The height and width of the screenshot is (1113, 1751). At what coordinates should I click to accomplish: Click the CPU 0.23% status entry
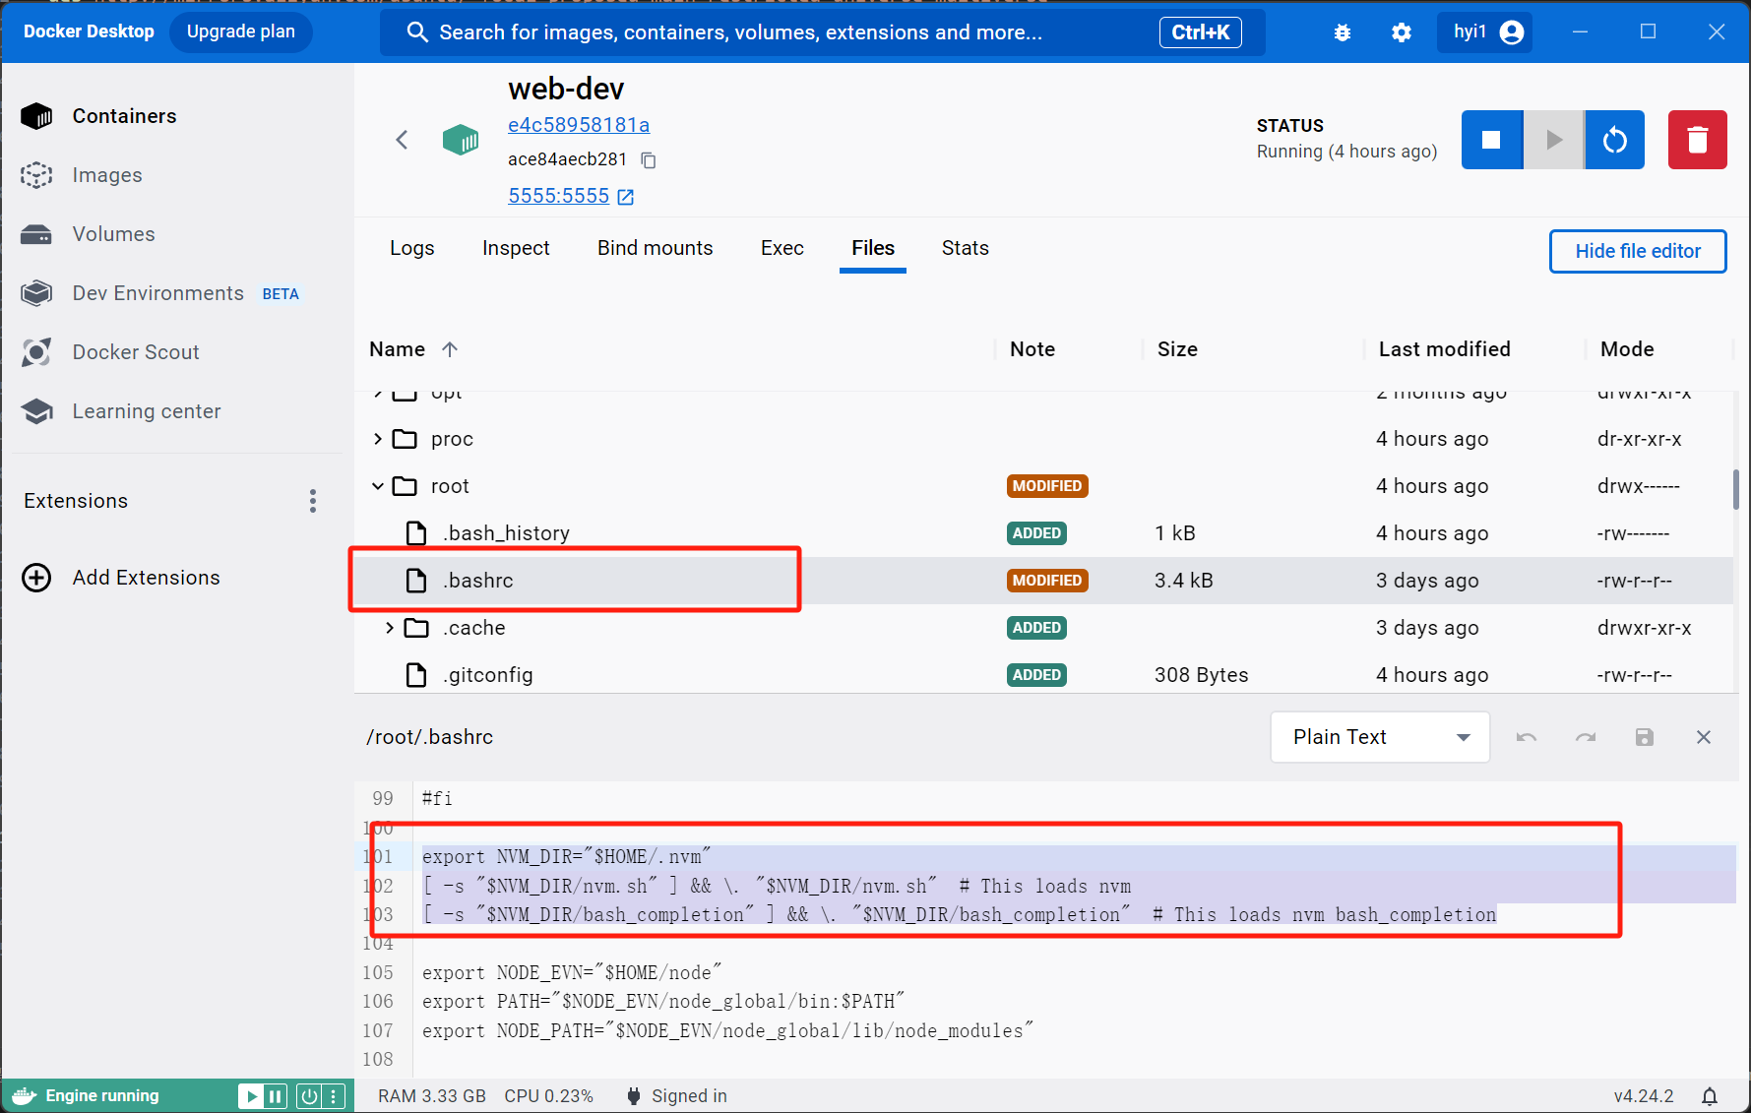[548, 1096]
